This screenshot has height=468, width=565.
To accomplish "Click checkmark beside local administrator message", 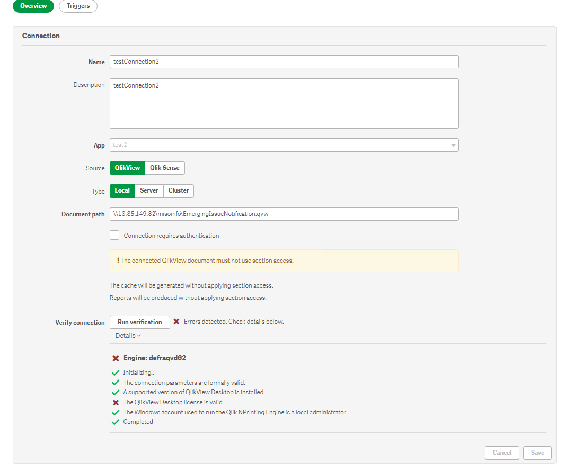I will pyautogui.click(x=116, y=412).
